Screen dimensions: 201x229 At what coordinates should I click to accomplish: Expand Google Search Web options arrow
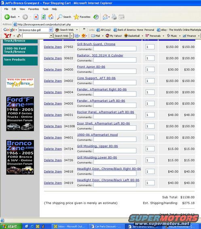[x=77, y=30]
